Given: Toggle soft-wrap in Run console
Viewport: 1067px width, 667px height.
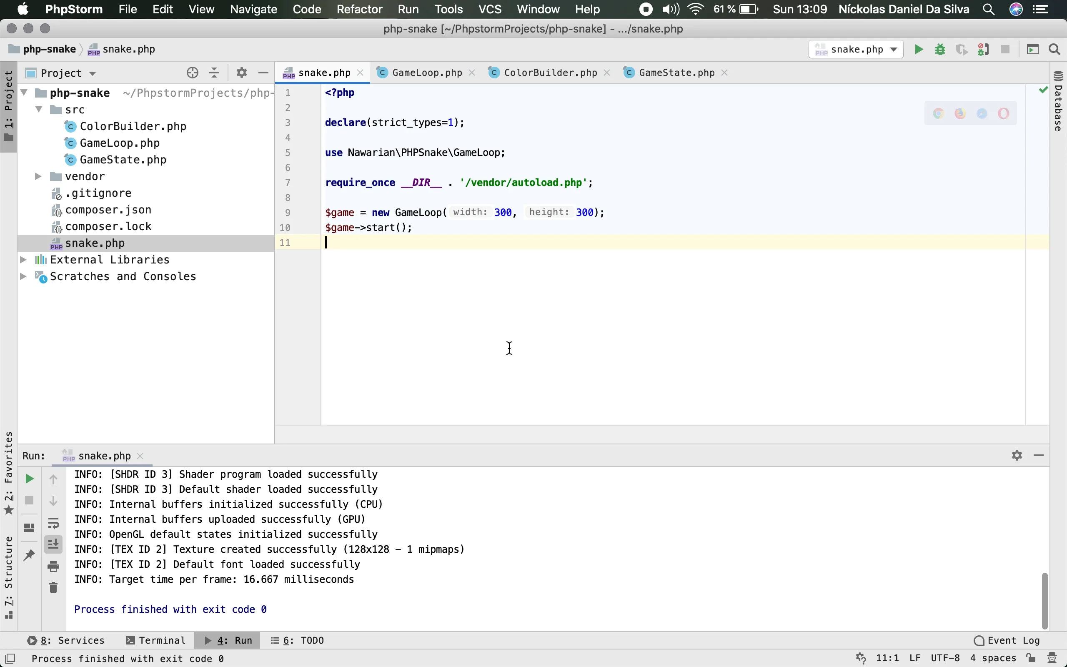Looking at the screenshot, I should point(53,524).
